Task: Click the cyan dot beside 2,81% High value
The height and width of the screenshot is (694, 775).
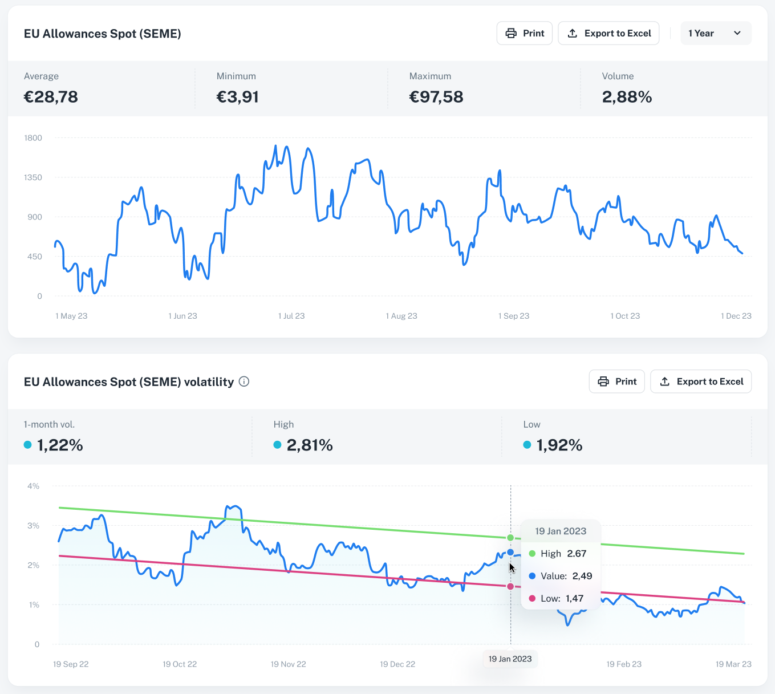Action: pyautogui.click(x=277, y=445)
